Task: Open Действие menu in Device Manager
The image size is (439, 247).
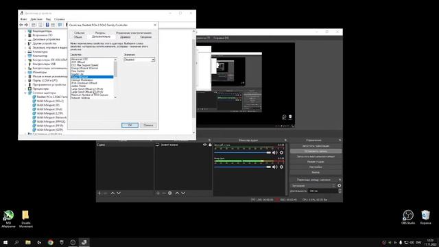Action: [36, 19]
